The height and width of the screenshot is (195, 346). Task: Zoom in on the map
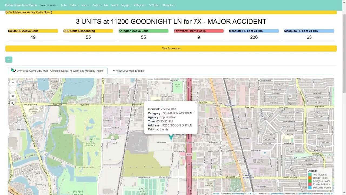coord(13,83)
